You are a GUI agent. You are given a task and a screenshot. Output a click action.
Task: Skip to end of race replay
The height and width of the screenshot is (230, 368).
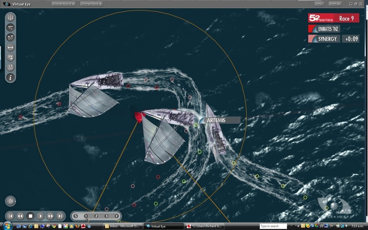click(x=60, y=216)
